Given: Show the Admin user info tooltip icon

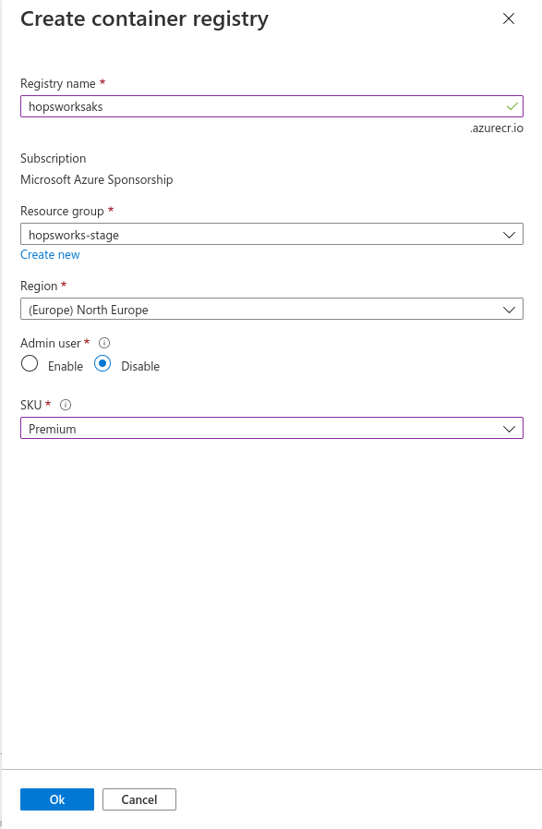Looking at the screenshot, I should pos(104,343).
